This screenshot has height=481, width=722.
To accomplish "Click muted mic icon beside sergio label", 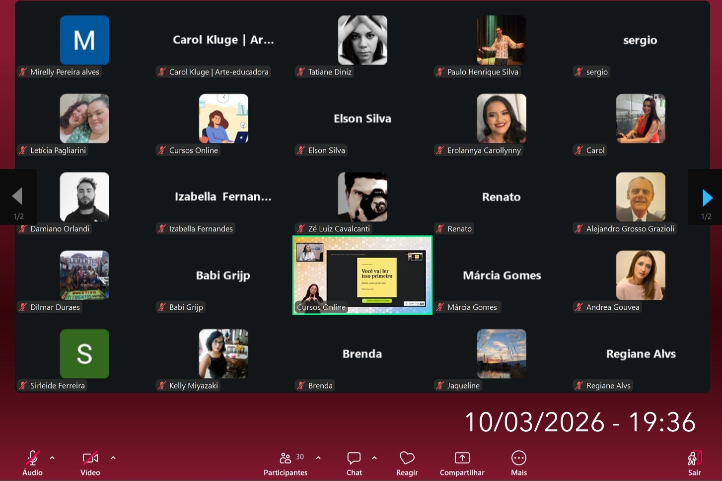I will tap(579, 72).
